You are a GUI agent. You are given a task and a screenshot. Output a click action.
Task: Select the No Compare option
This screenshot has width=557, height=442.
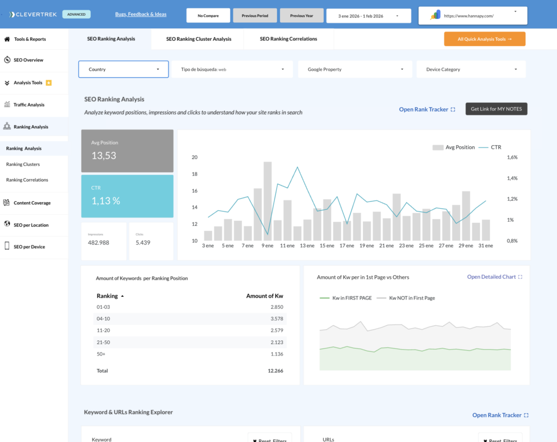tap(208, 16)
